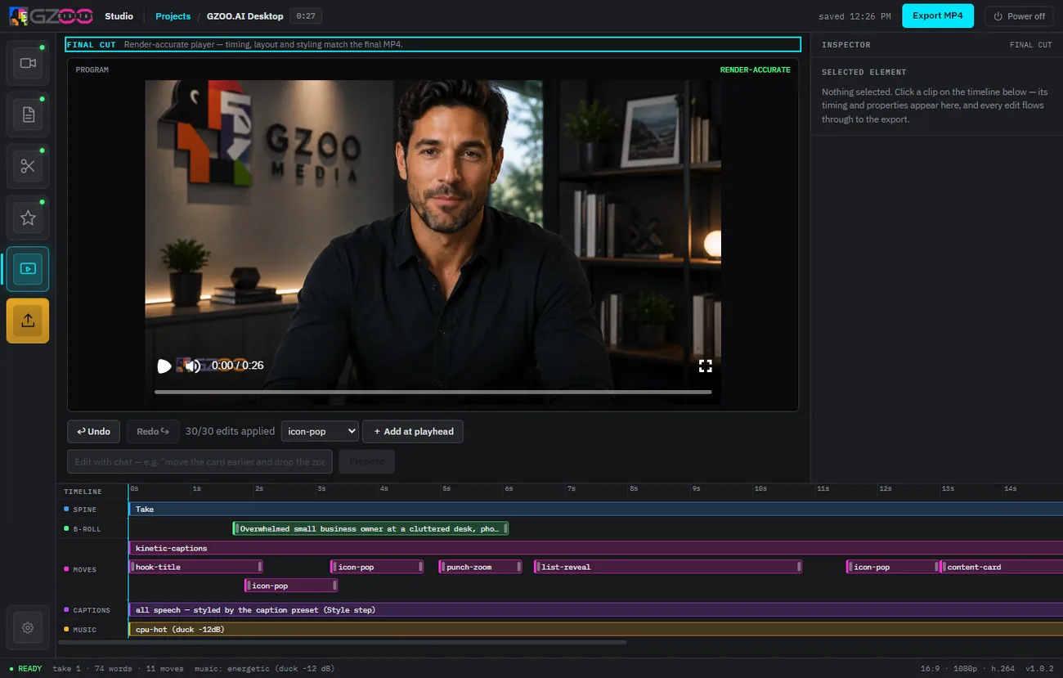Click the h.264 status bar entry
The image size is (1063, 678).
(1002, 668)
